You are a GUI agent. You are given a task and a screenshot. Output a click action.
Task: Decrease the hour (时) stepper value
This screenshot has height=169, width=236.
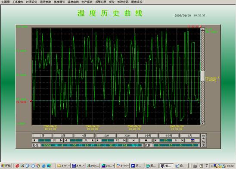coord(97,141)
